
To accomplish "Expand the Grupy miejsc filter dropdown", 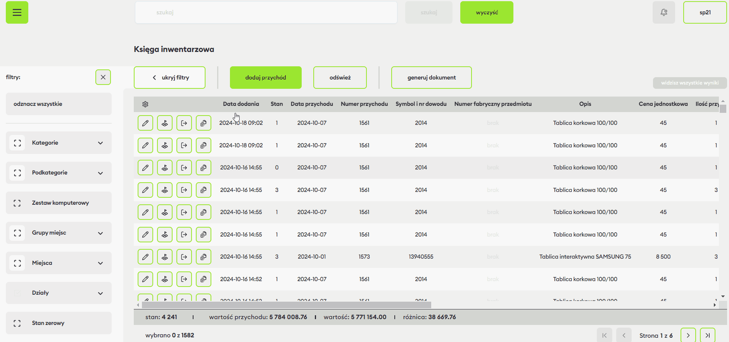I will [100, 233].
